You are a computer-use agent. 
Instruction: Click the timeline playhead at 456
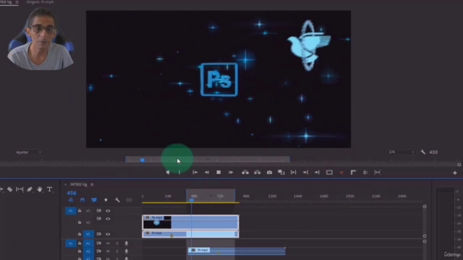pos(191,201)
